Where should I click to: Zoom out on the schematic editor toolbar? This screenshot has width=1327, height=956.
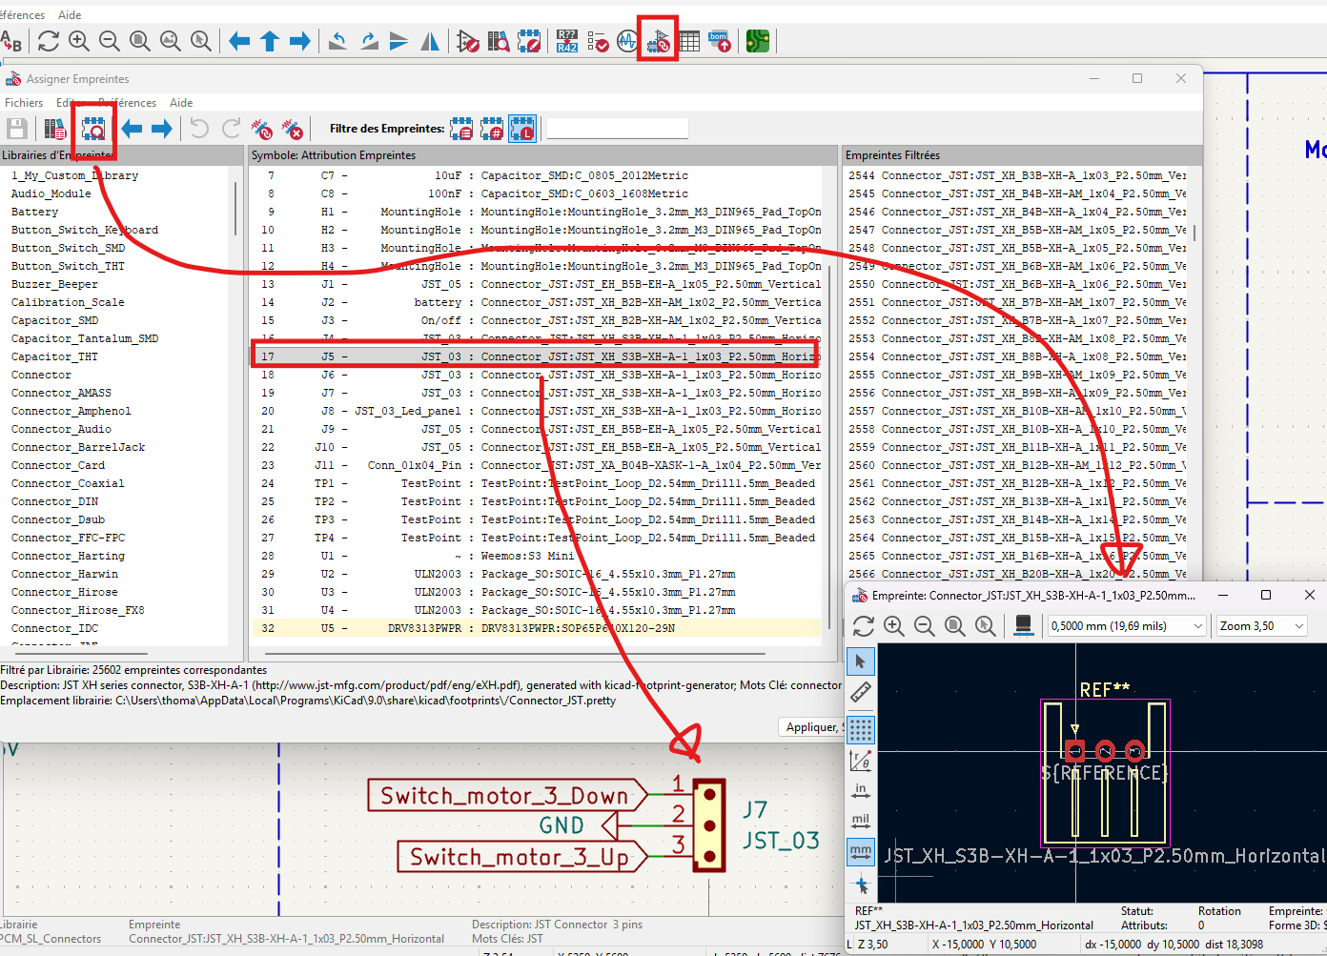(x=110, y=41)
